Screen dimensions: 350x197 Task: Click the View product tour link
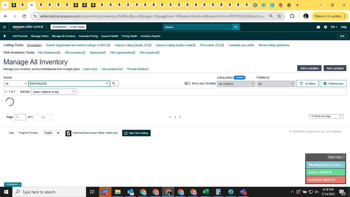(x=112, y=69)
